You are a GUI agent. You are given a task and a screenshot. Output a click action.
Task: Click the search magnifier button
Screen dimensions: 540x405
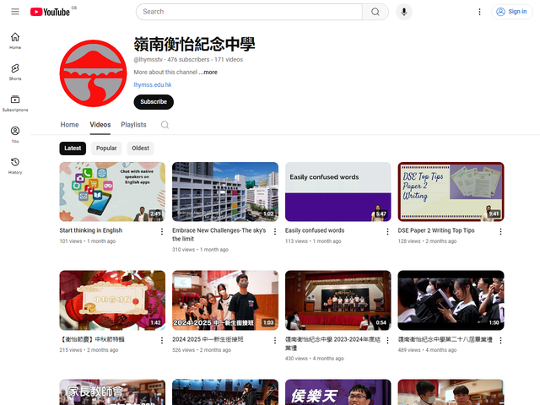click(x=375, y=12)
